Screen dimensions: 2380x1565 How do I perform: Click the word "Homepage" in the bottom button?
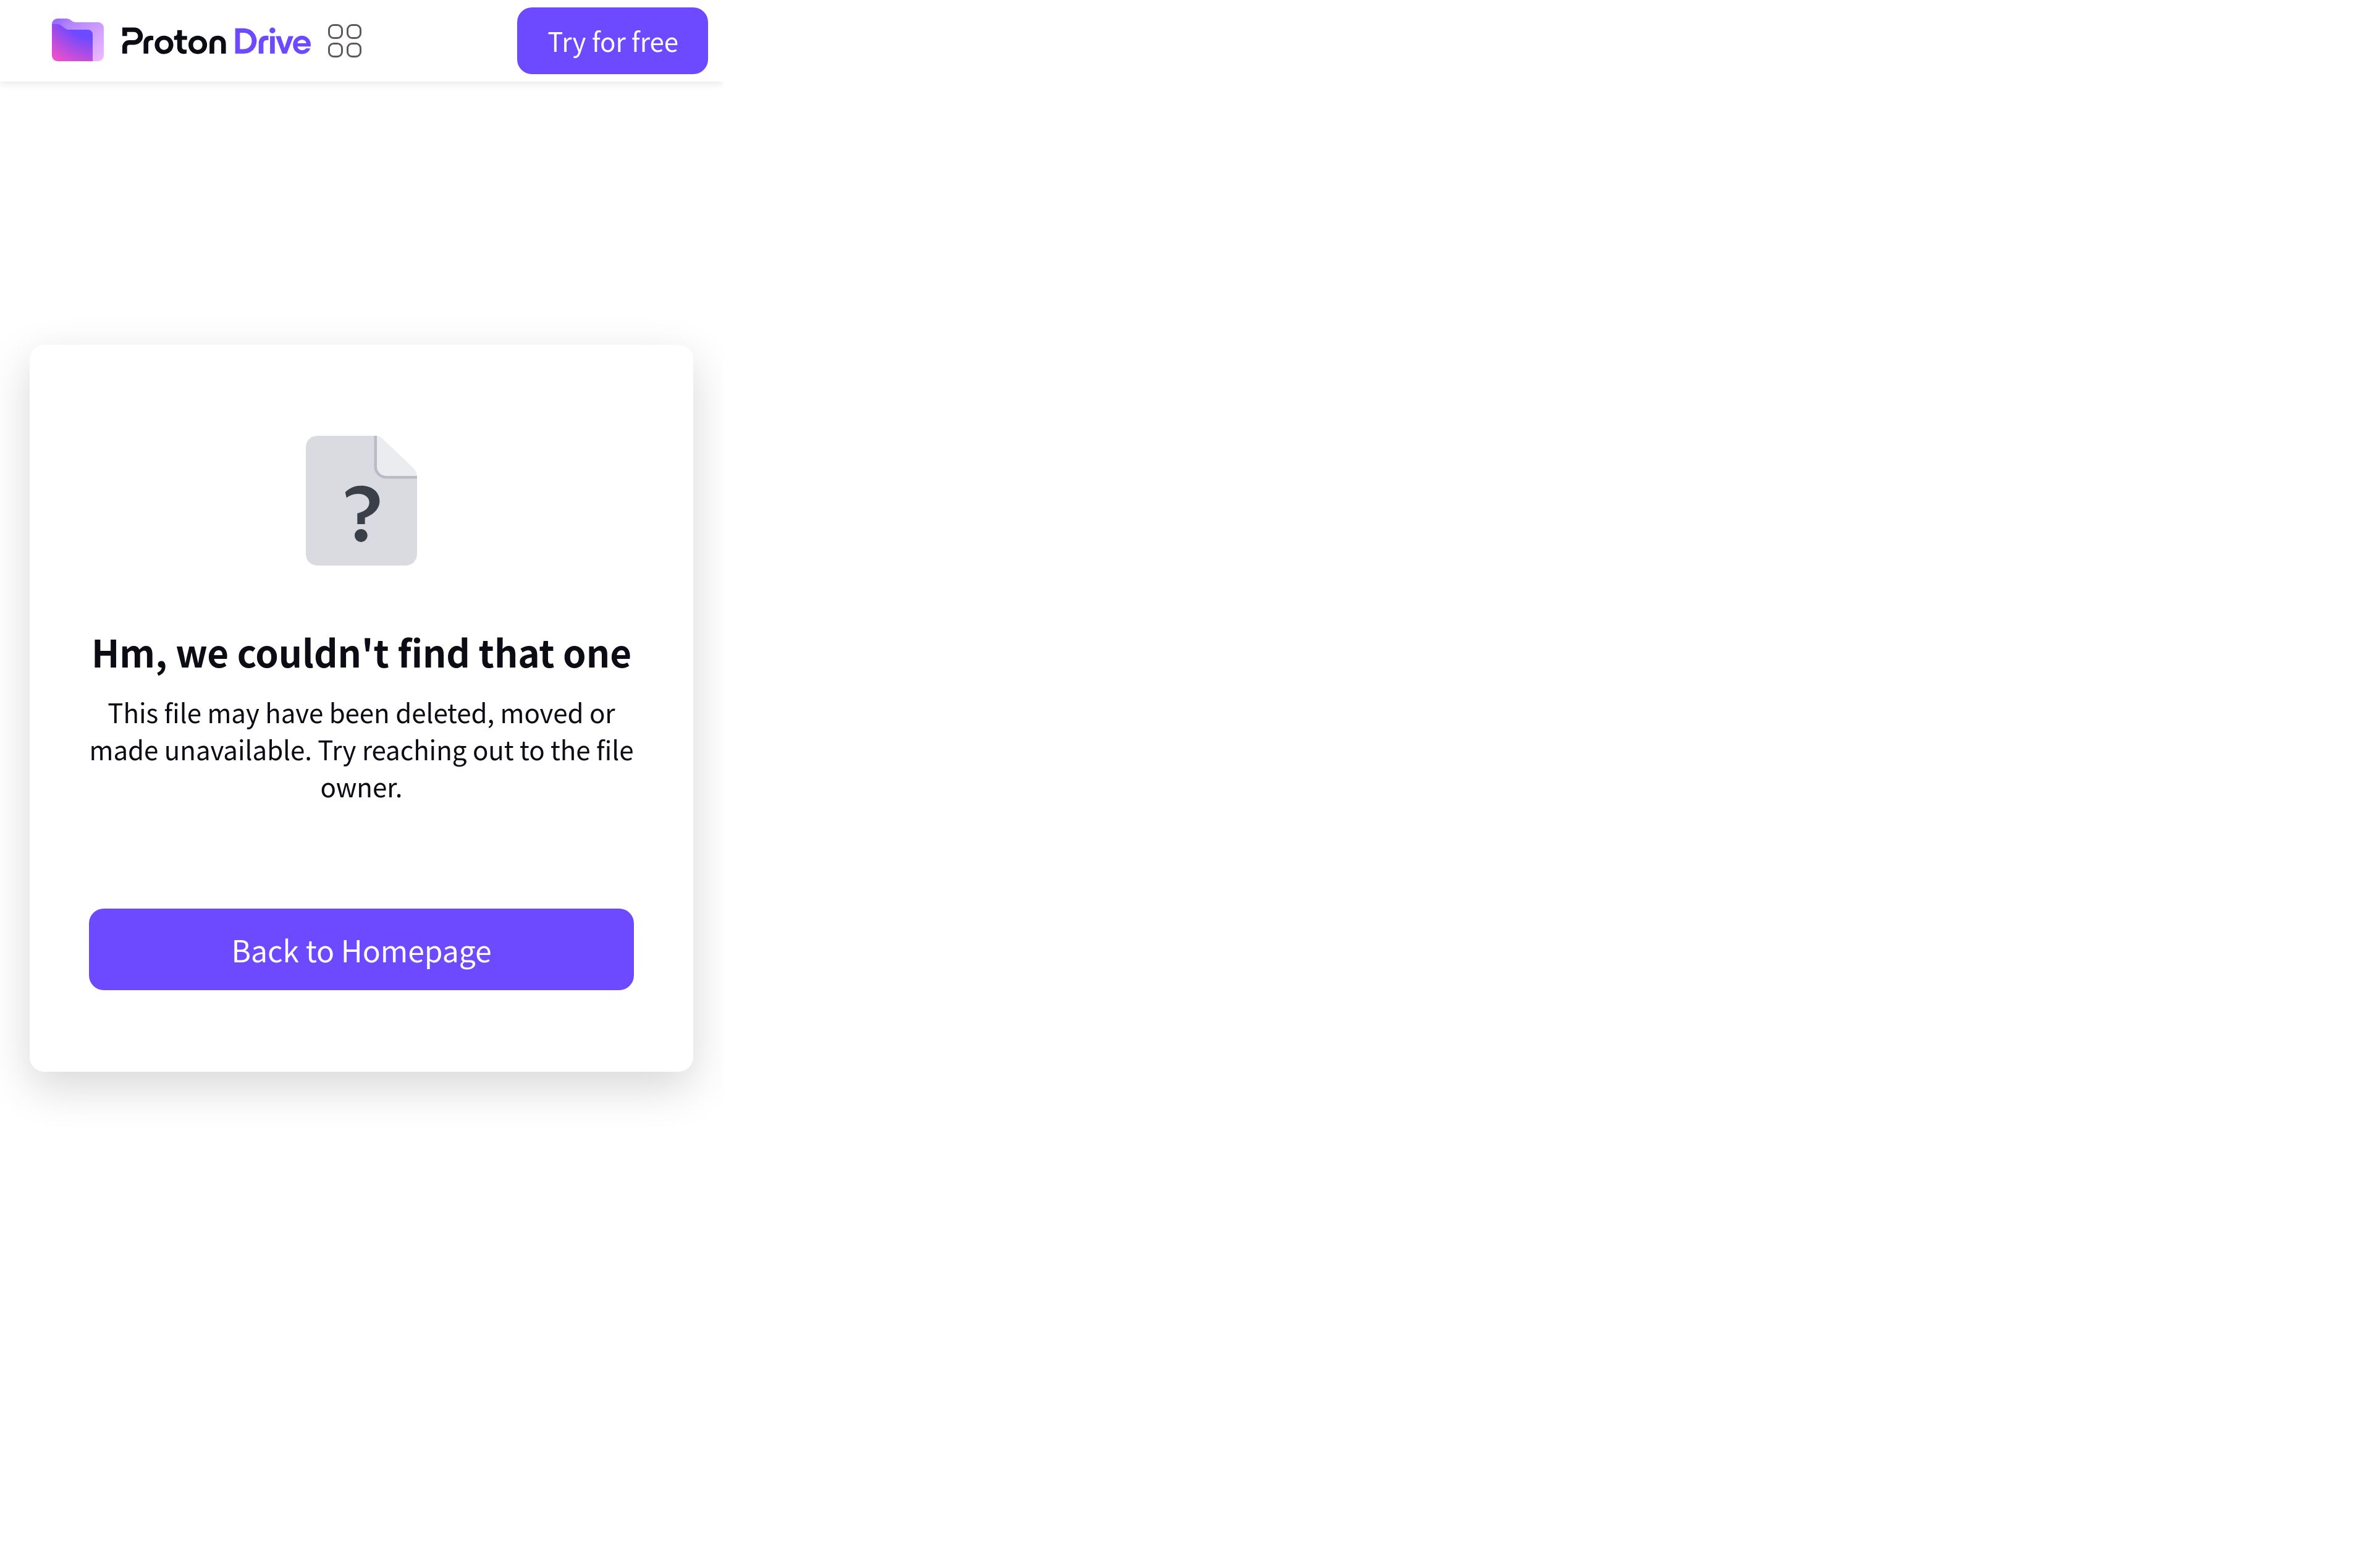point(416,952)
